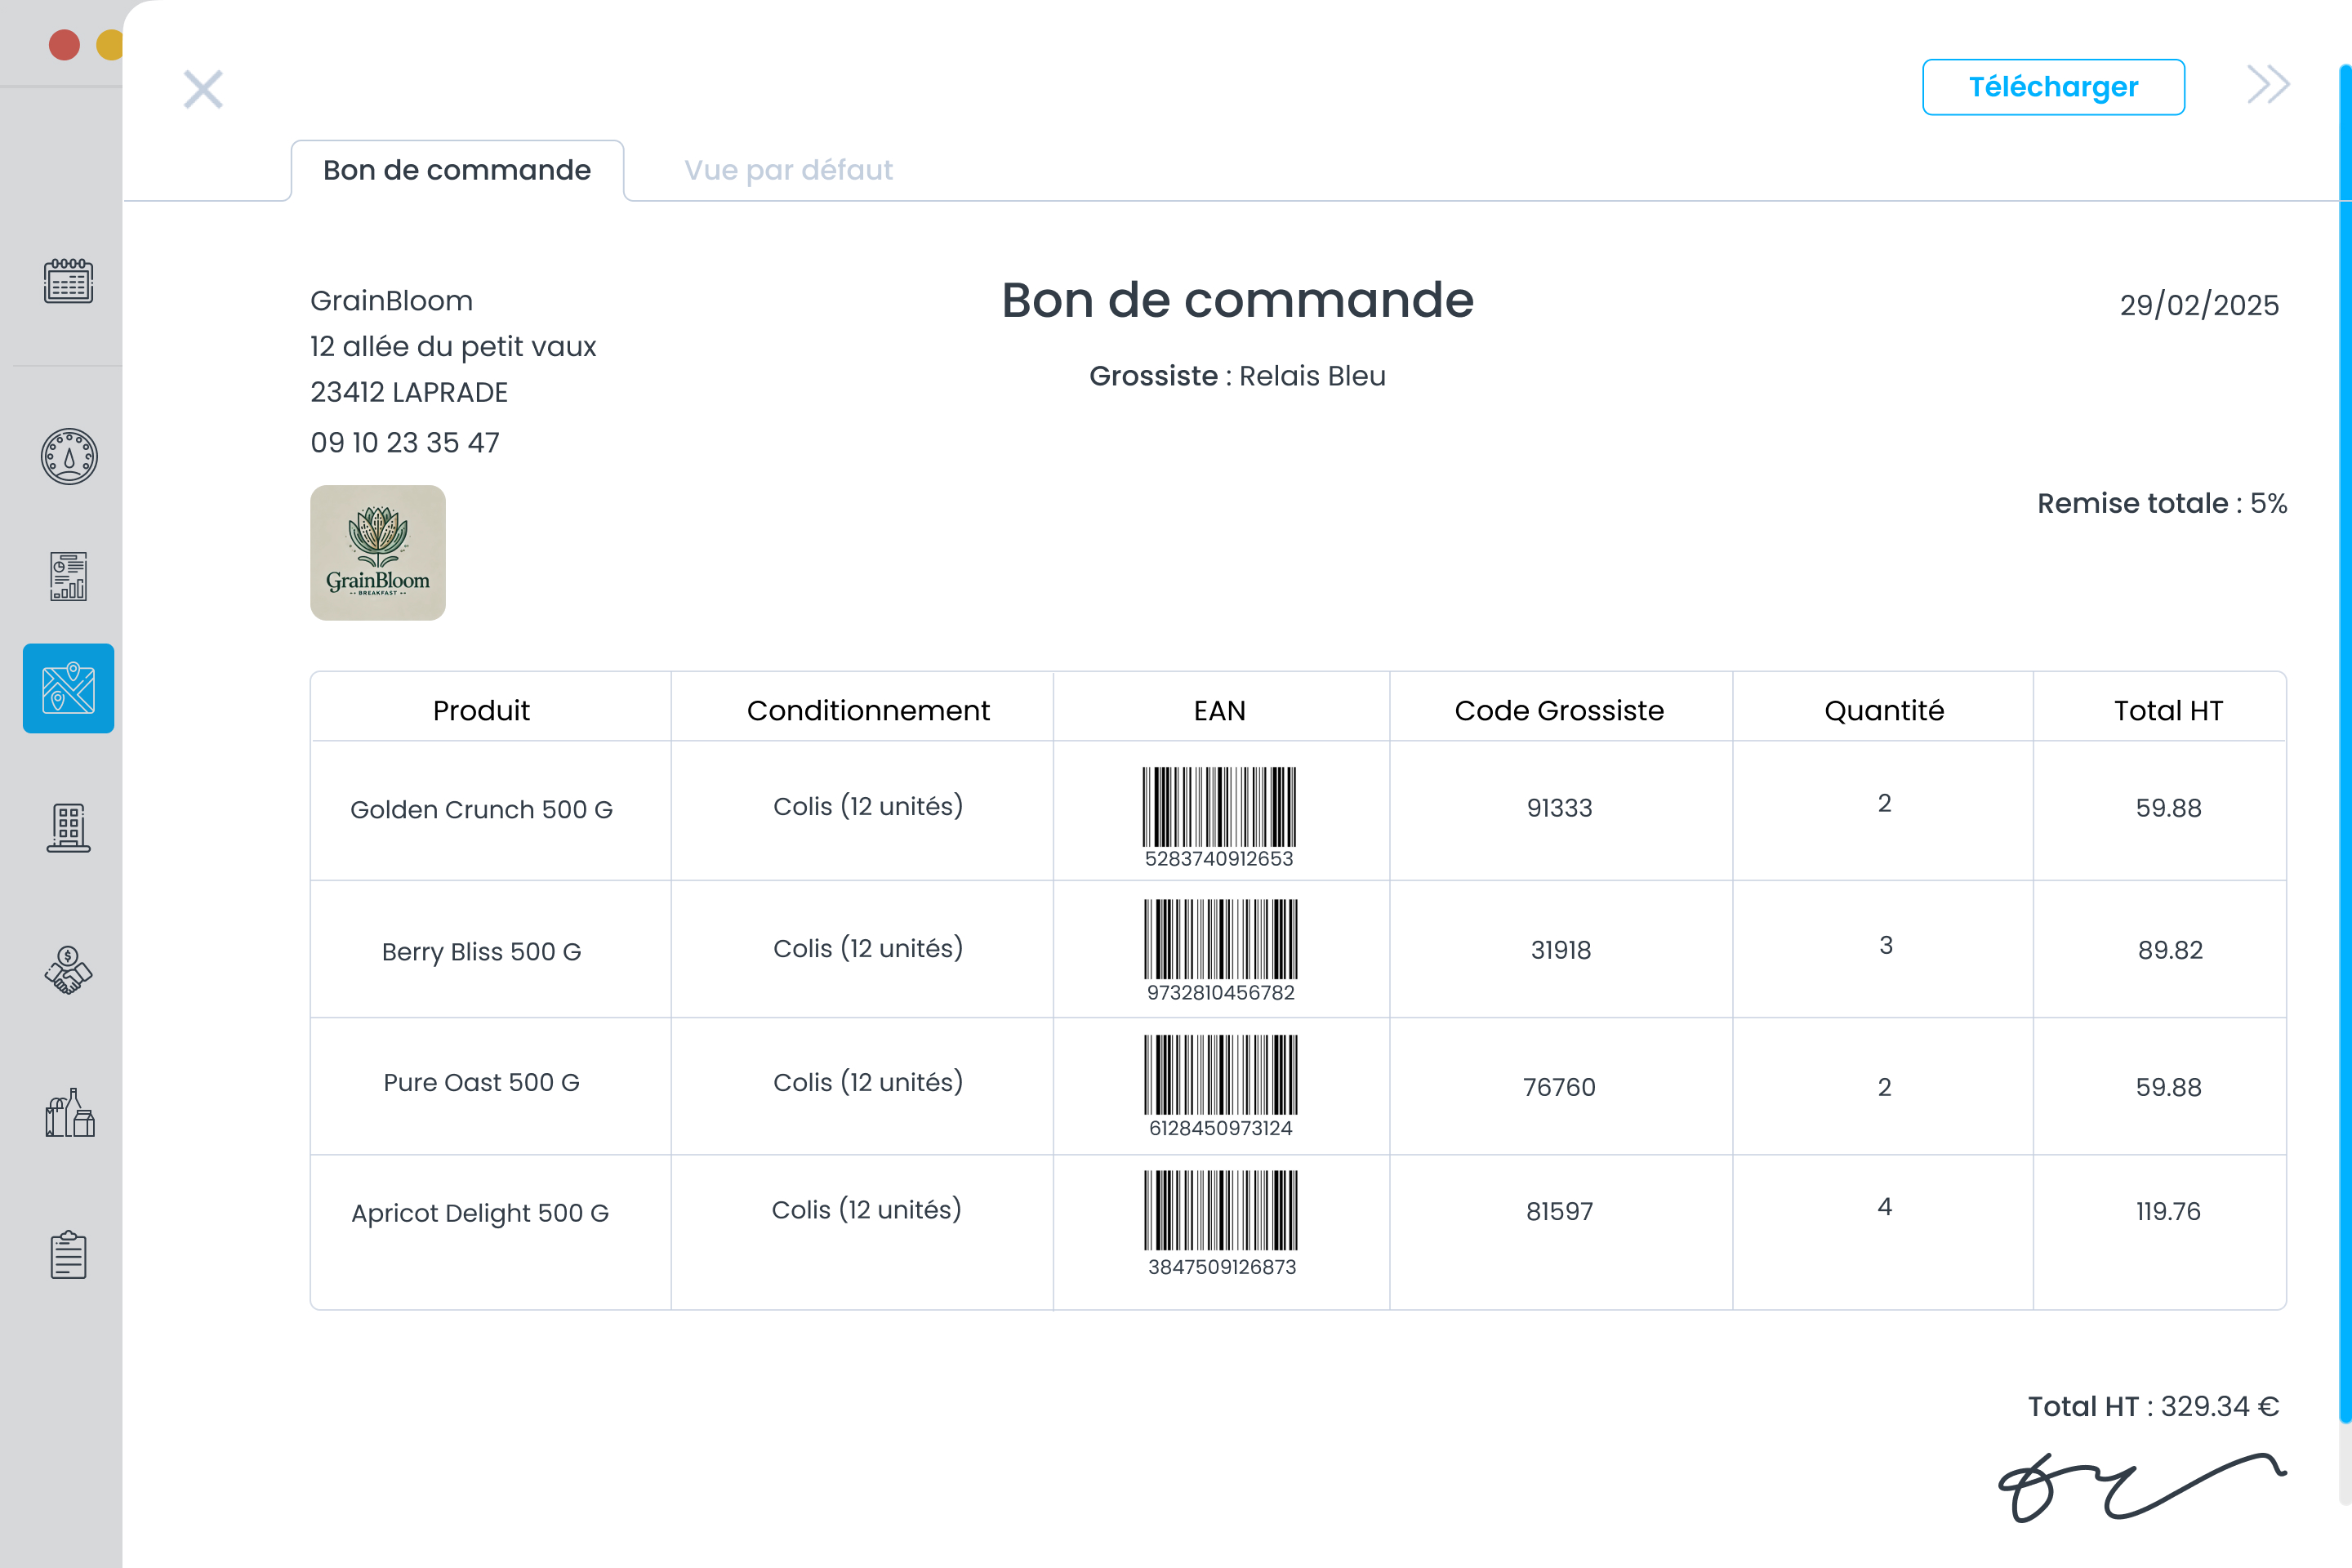Open the calendar icon in the sidebar

pos(67,283)
